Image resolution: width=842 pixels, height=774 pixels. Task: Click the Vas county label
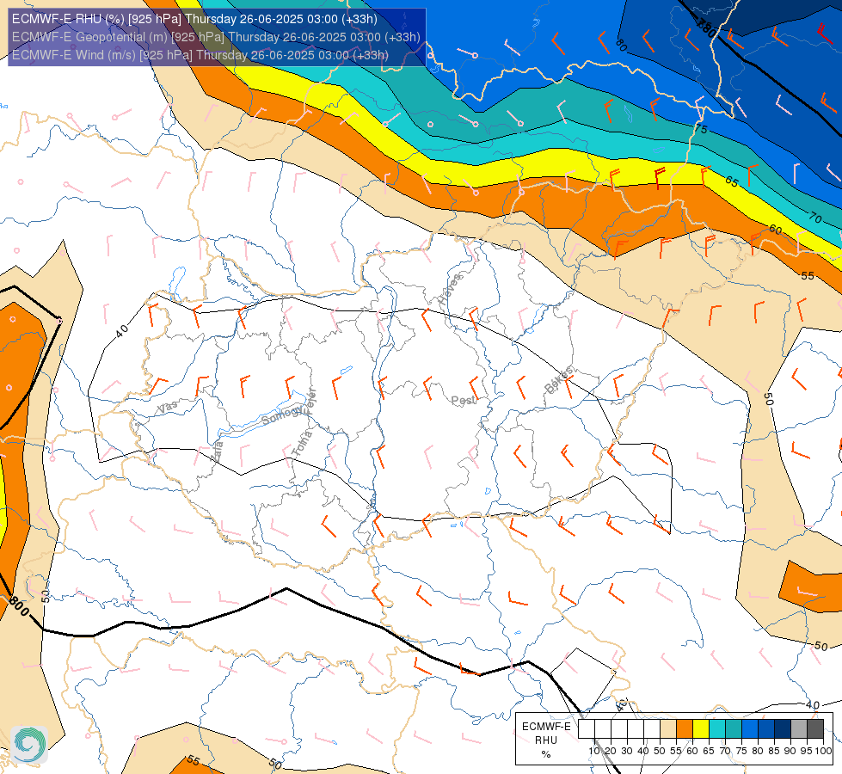tap(168, 407)
